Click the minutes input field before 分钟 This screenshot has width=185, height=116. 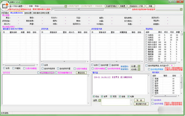pos(26,6)
